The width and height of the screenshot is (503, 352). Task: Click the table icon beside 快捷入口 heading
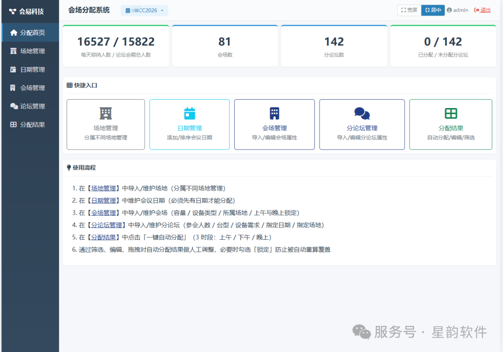tap(69, 85)
